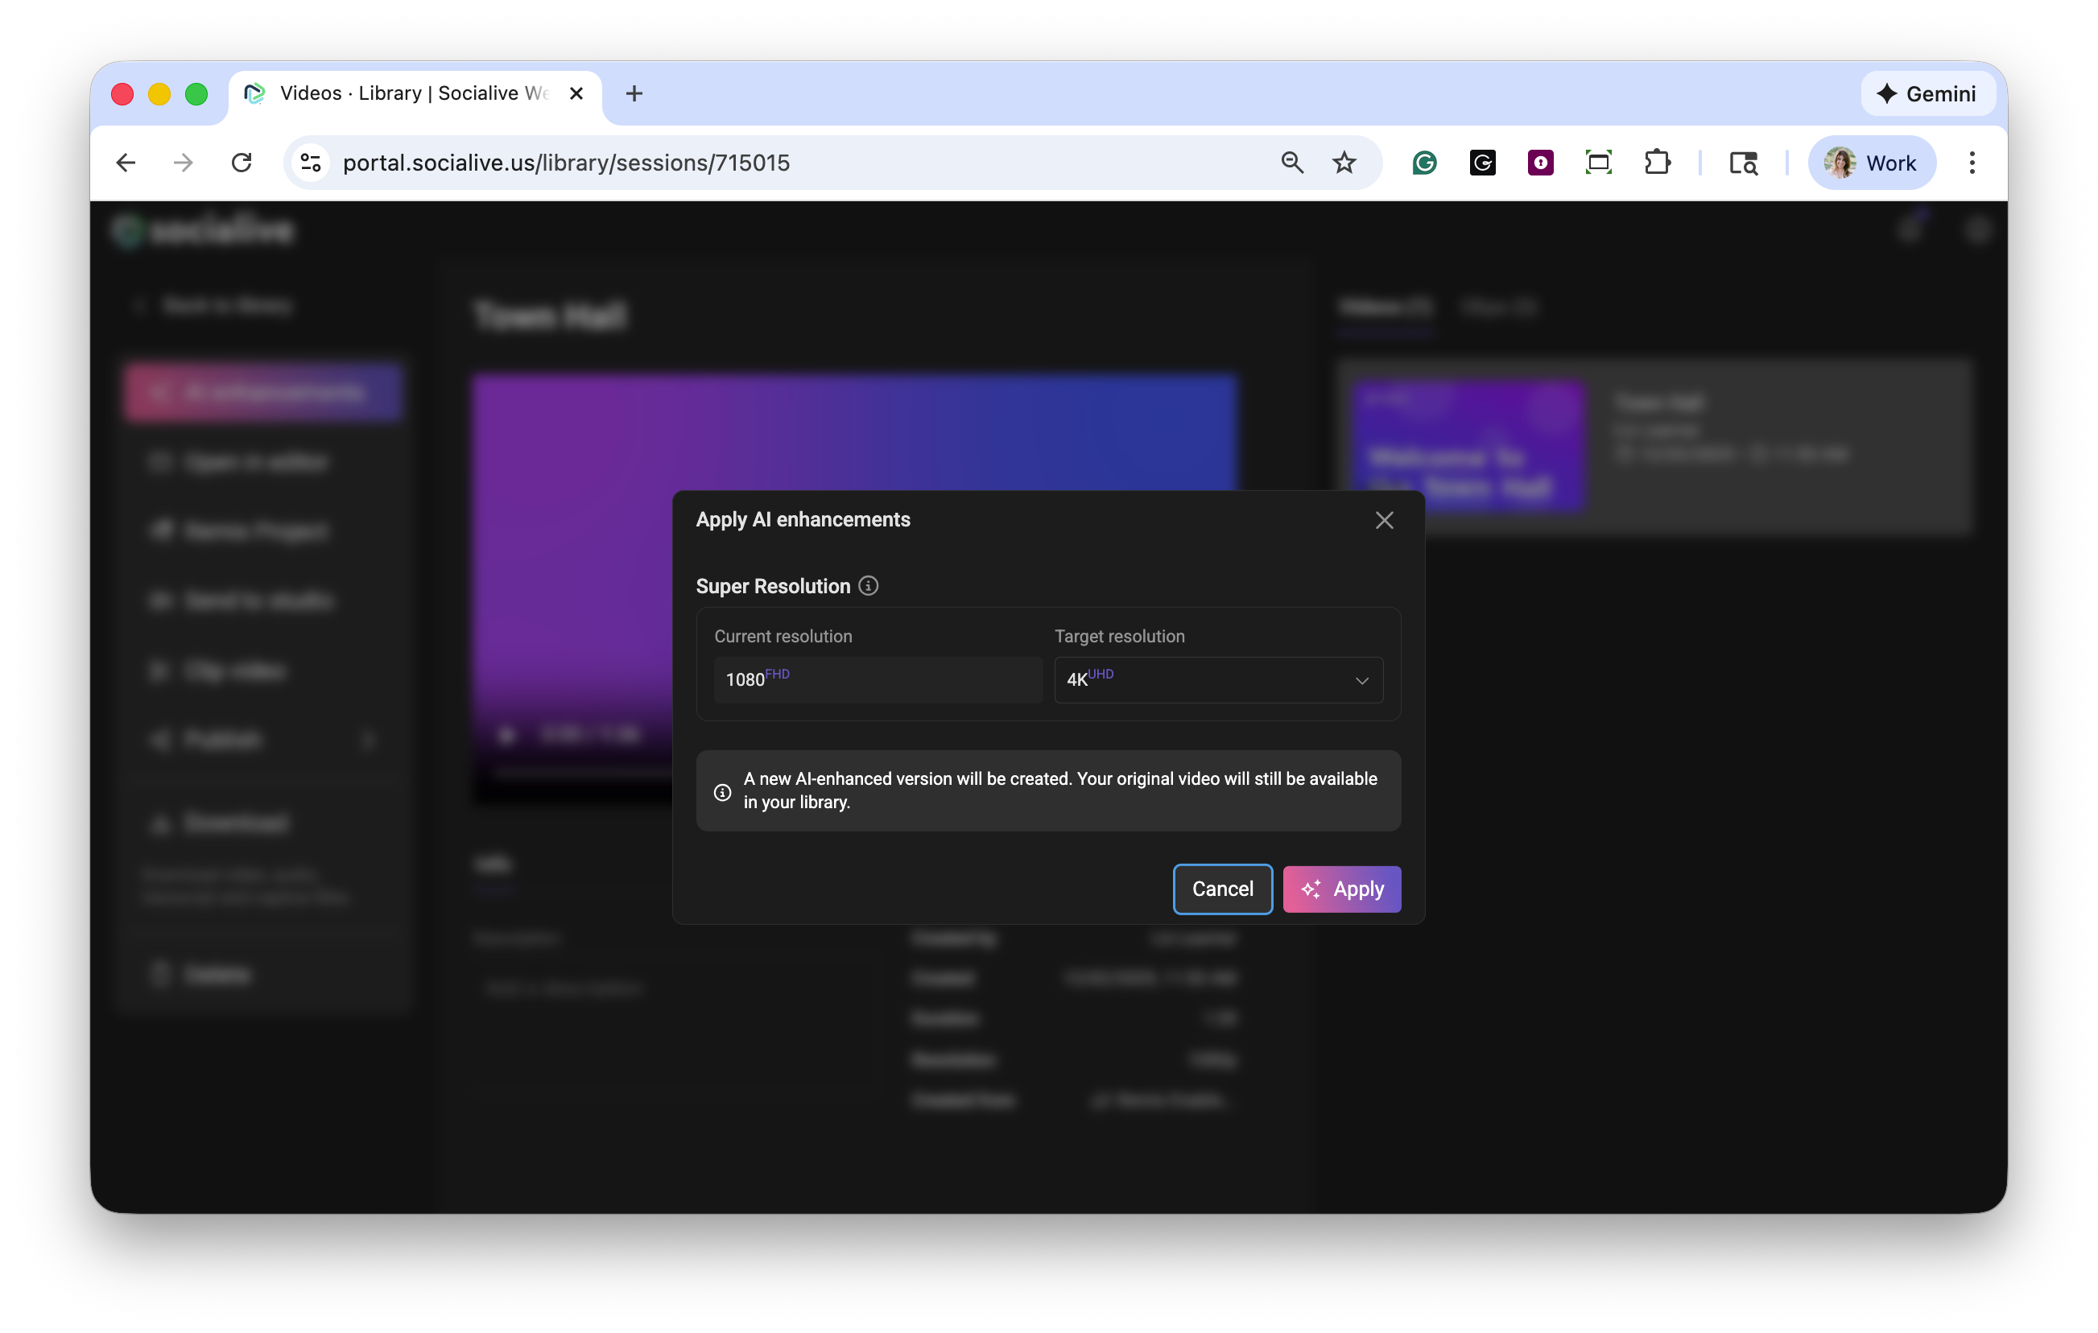Click the zoom magnifier icon in address bar
Screen dimensions: 2098x1333
[x=1291, y=163]
